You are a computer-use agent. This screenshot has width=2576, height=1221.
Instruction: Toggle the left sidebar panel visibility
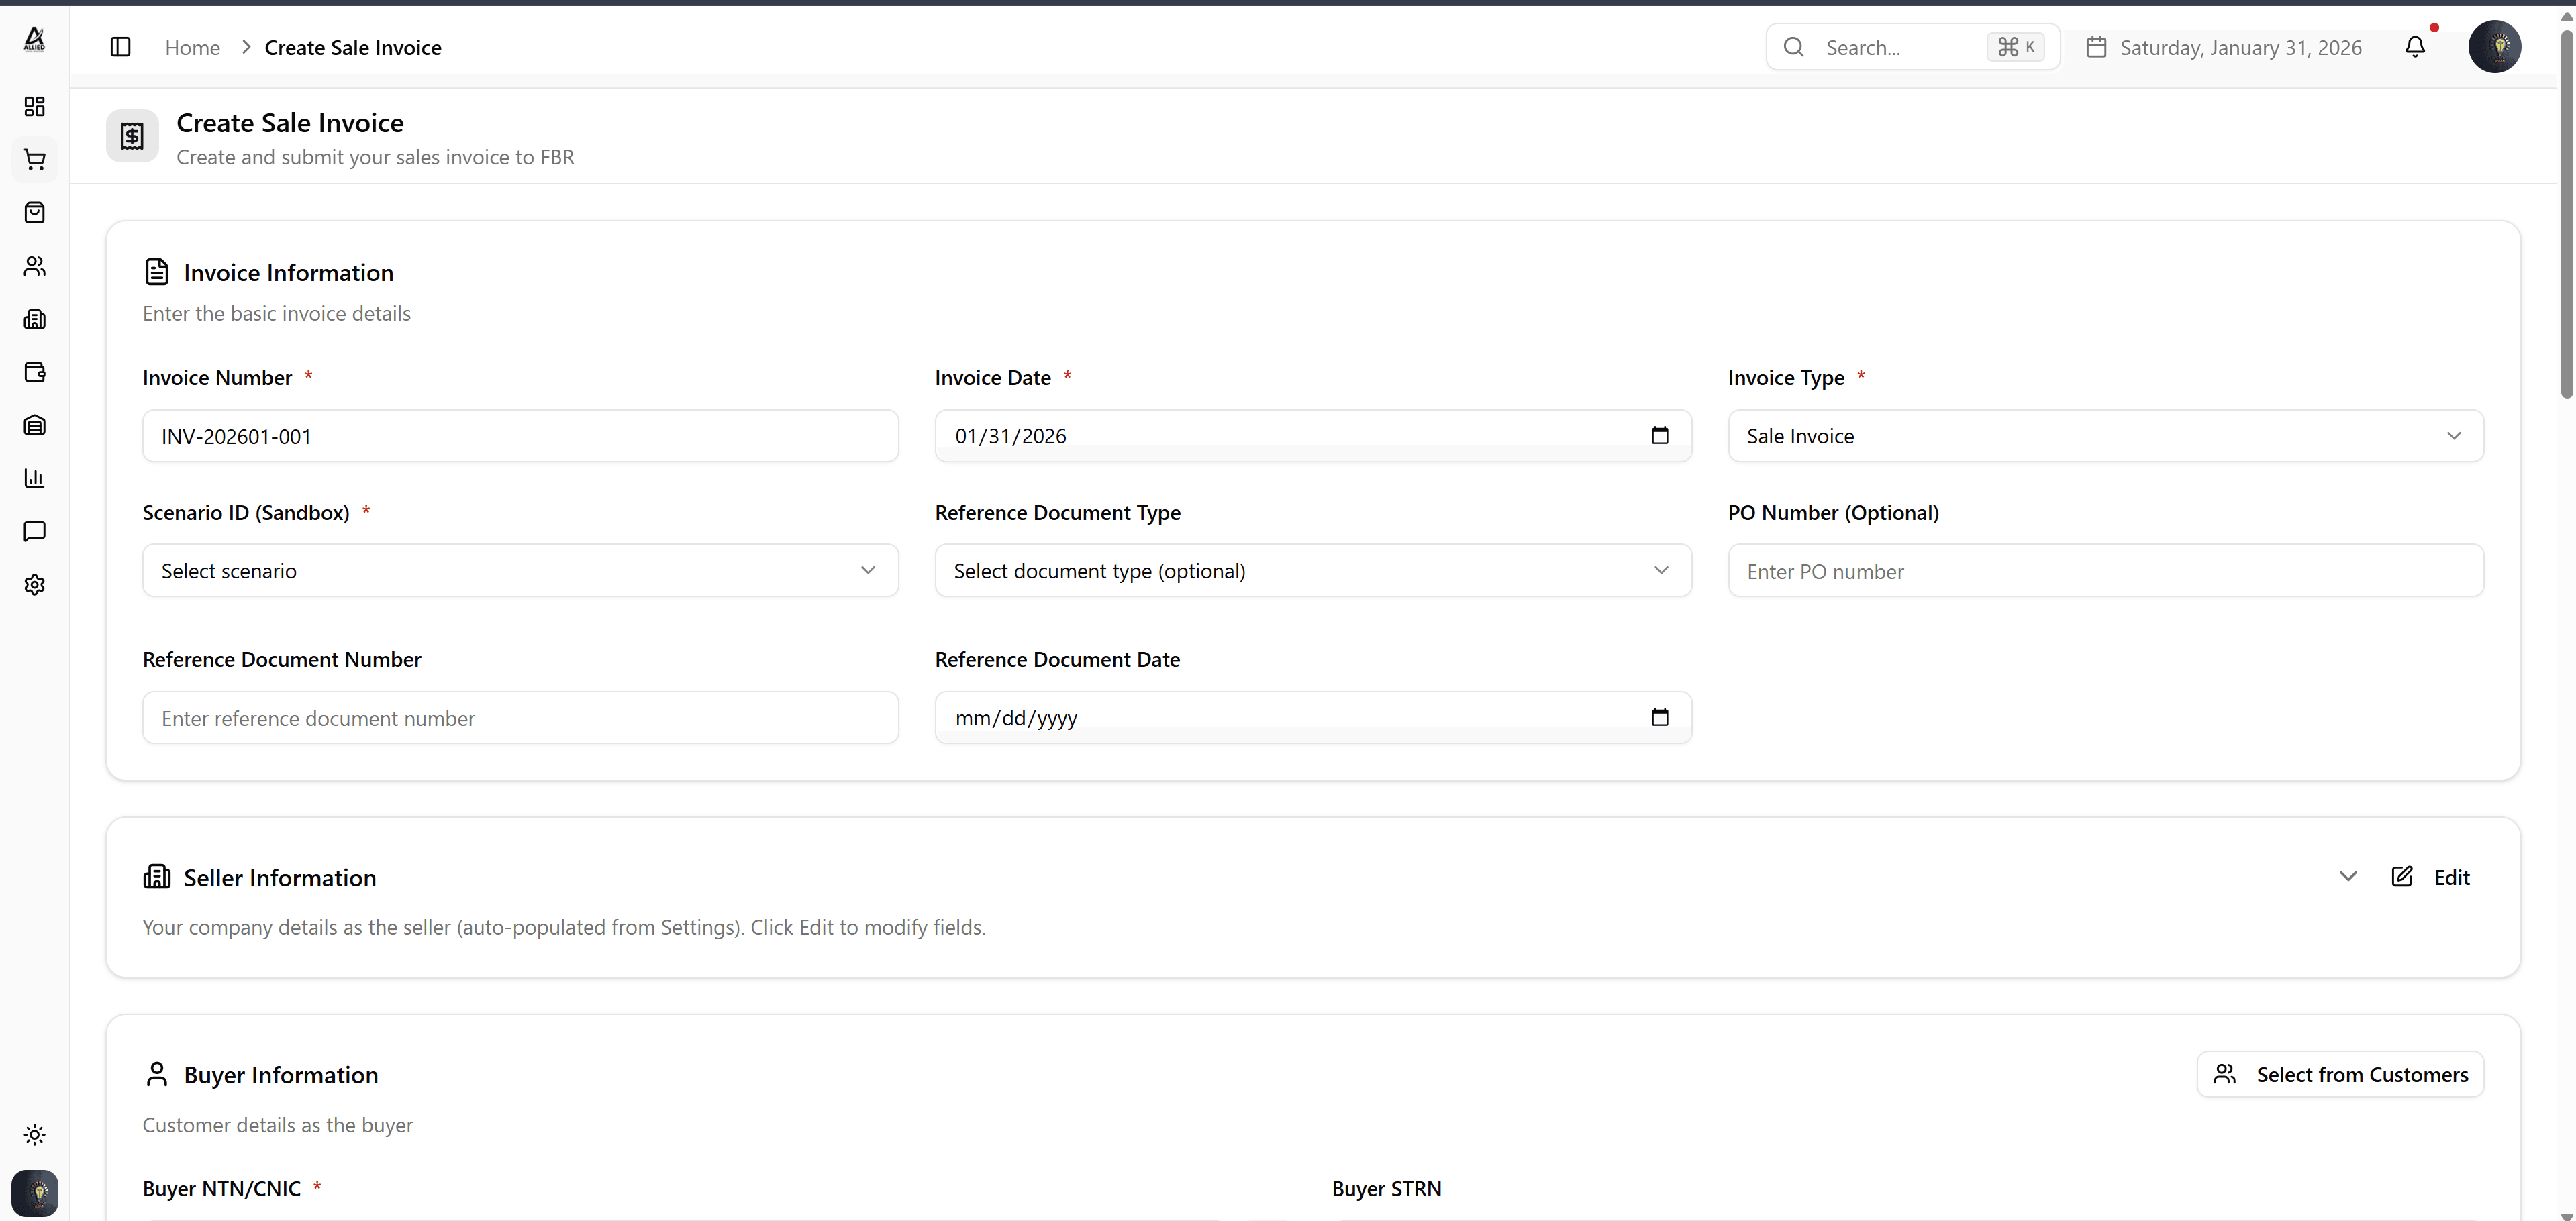click(119, 47)
